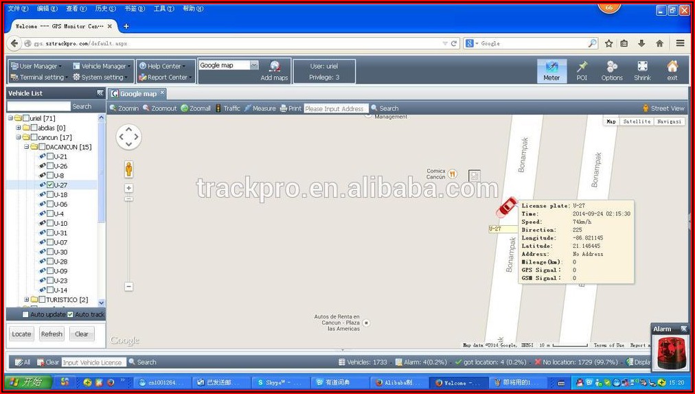The image size is (695, 394).
Task: Check the U-21 vehicle checkbox
Action: 50,156
